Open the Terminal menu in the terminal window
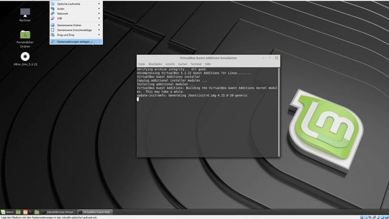 coord(196,64)
